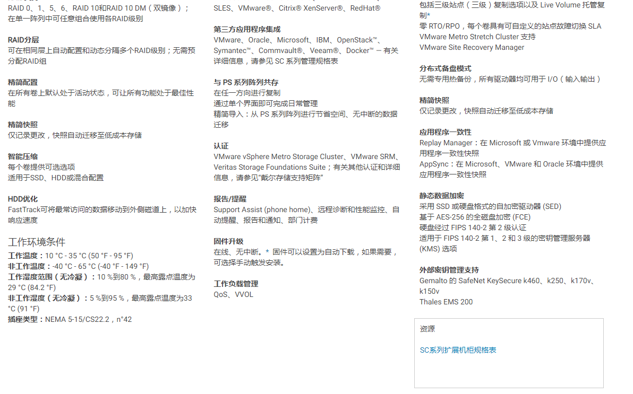Click the 适用于SSD、HDD或混合配置 line
Screen dimensions: 633x394
(x=56, y=178)
